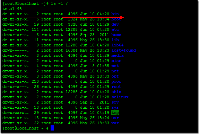Click the 'misc' directory name

click(116, 61)
